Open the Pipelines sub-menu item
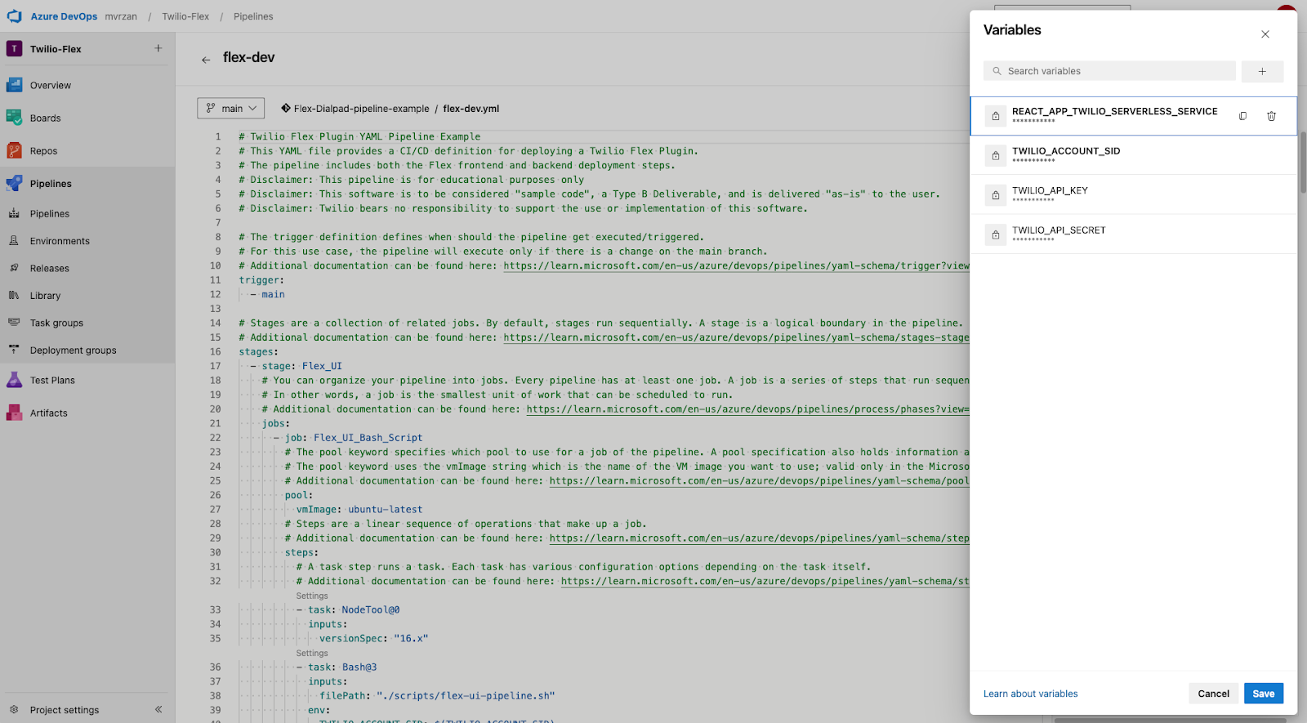1307x723 pixels. [x=49, y=214]
